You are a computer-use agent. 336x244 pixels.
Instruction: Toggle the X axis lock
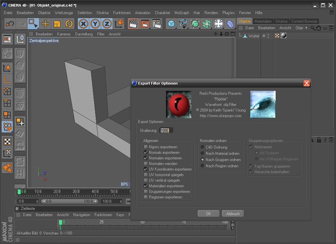[x=84, y=23]
